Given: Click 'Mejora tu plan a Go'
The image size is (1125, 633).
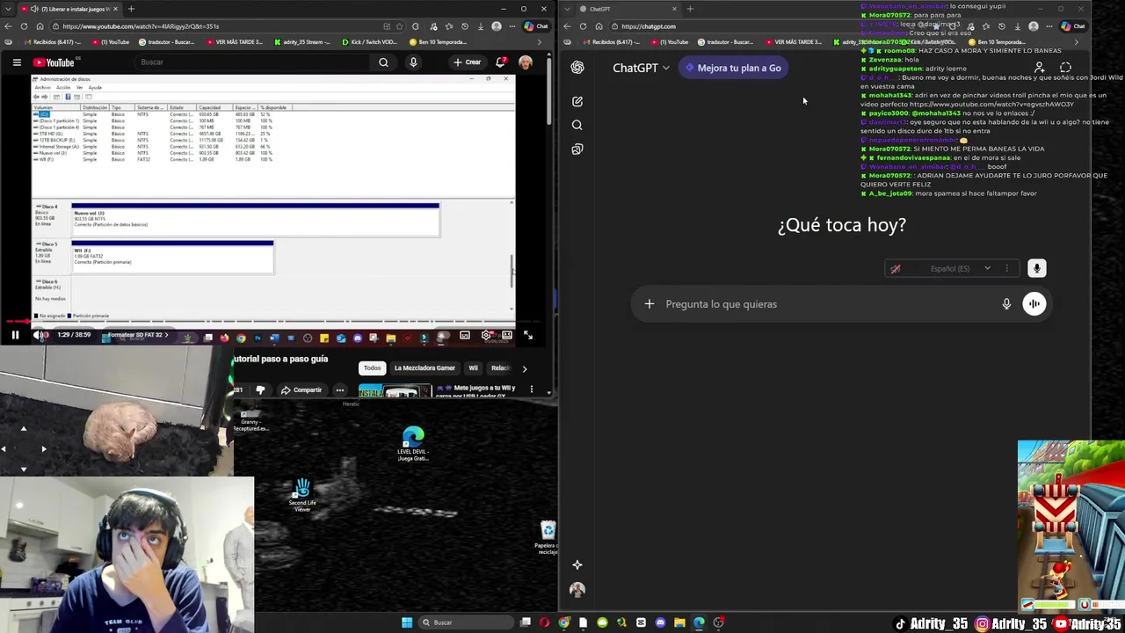Looking at the screenshot, I should tap(732, 68).
